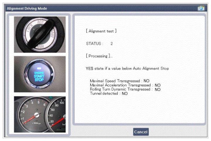Click 'Tunnel detected : NO' line
Viewport: 211px width, 141px height.
pos(109,93)
